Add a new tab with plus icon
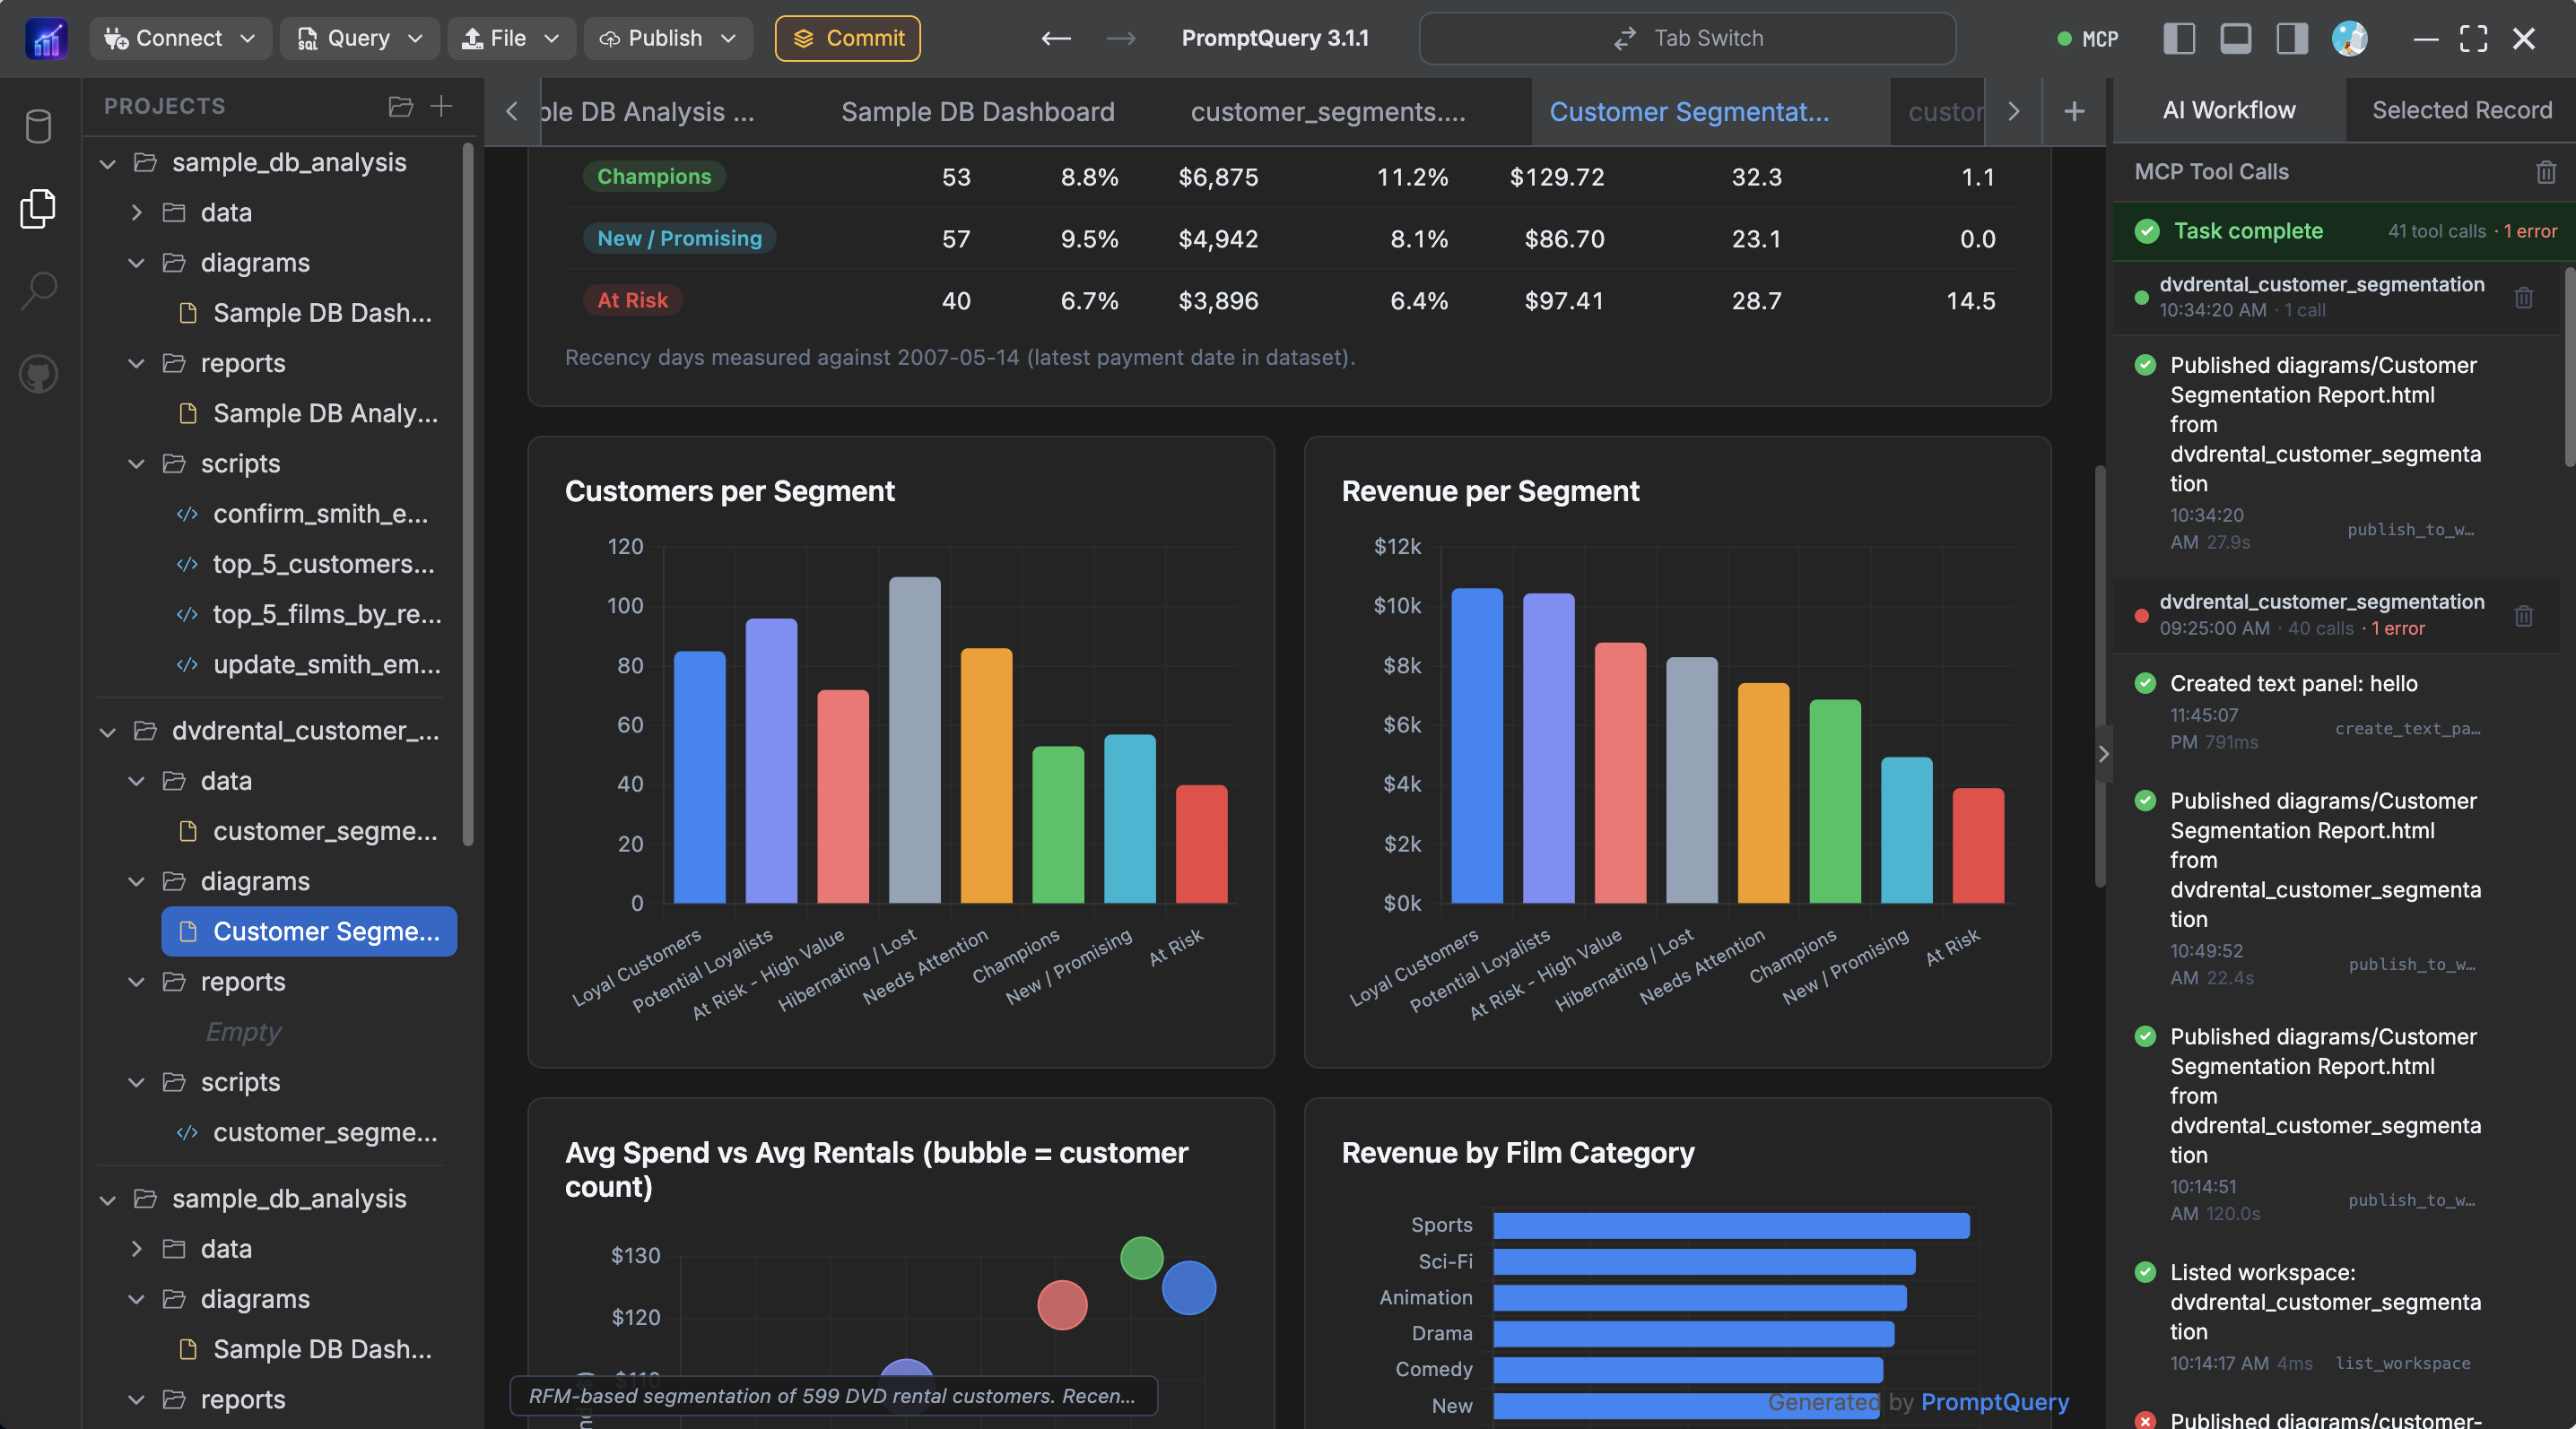The width and height of the screenshot is (2576, 1429). (2074, 111)
